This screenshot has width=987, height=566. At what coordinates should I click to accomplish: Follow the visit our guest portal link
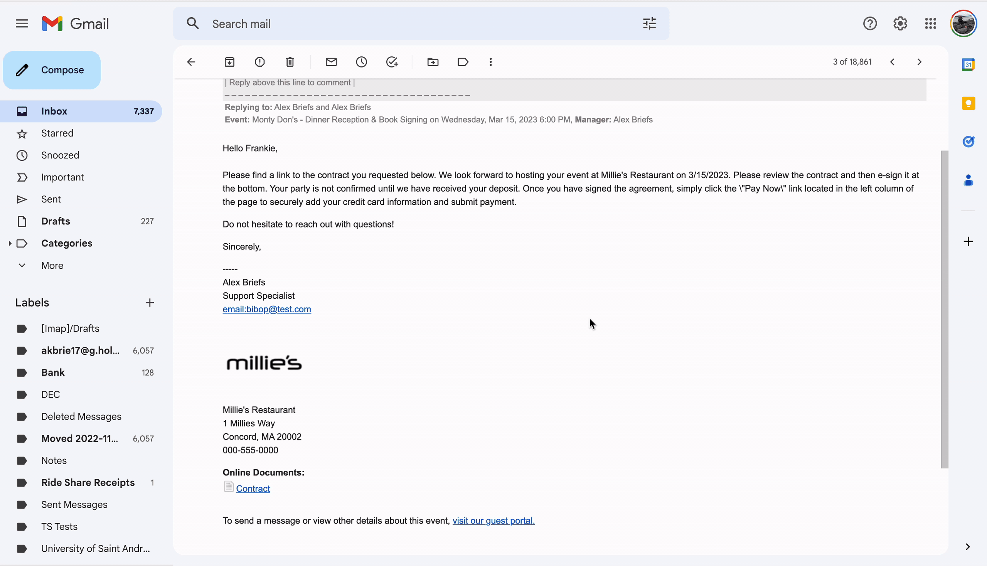click(x=493, y=521)
